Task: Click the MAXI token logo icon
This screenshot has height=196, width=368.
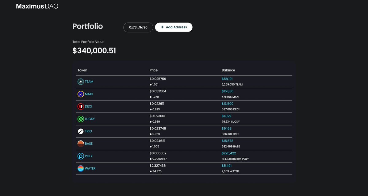Action: [x=80, y=94]
